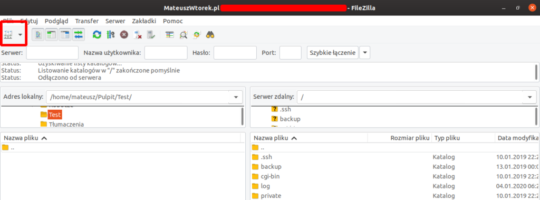Click the remote directory tree scrollbar

[x=536, y=116]
